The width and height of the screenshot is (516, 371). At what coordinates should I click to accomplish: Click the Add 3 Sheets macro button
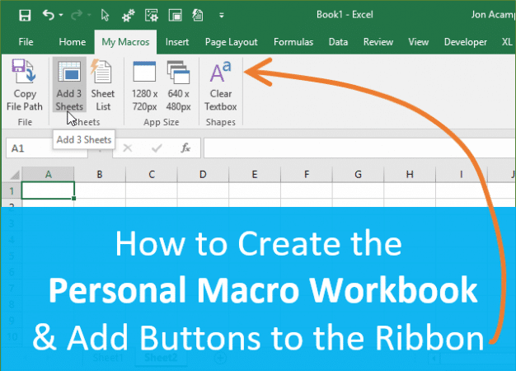[x=69, y=87]
